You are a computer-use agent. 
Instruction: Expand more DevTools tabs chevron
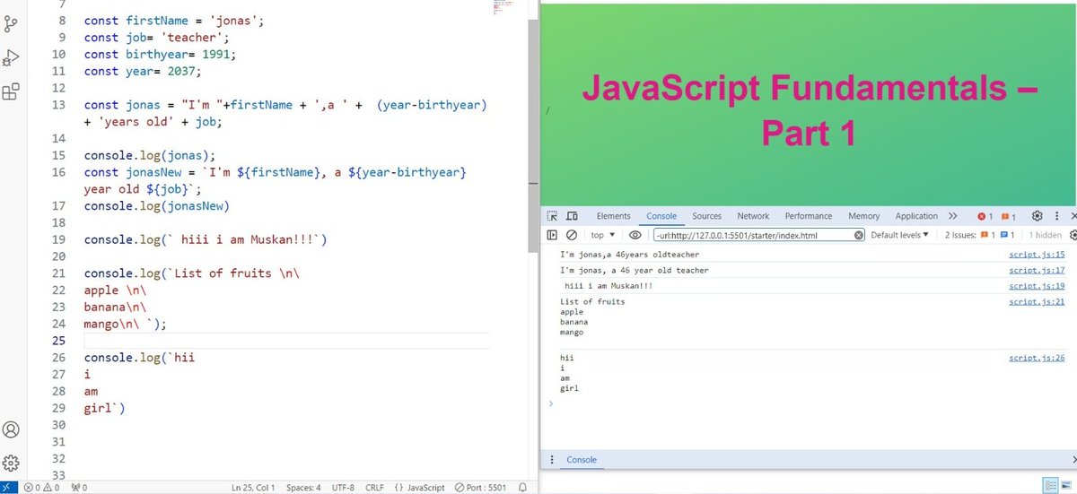[952, 216]
